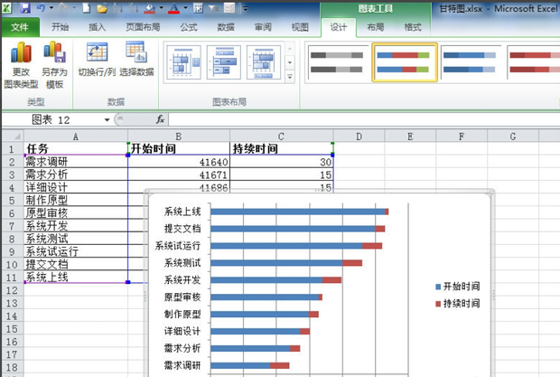Open 选择数据 select data icon
560x377 pixels.
click(136, 53)
